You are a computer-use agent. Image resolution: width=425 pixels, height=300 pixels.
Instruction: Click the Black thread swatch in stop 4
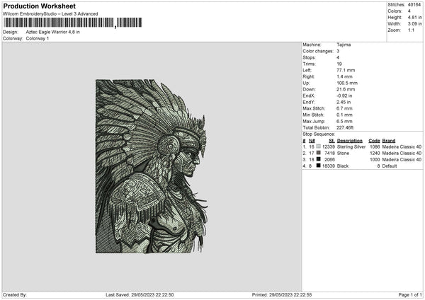coord(317,166)
